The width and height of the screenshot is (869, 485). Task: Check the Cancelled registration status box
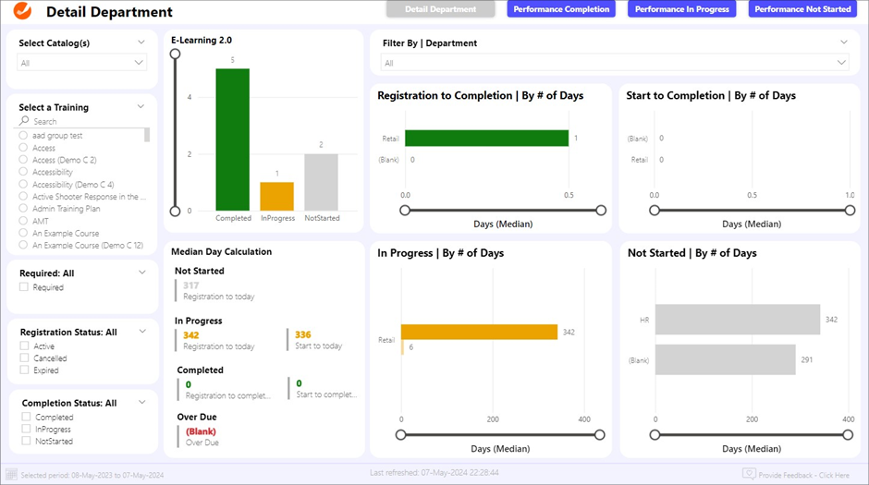tap(24, 358)
